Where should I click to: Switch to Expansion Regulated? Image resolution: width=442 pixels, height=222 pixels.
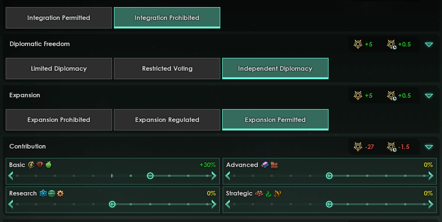[167, 120]
